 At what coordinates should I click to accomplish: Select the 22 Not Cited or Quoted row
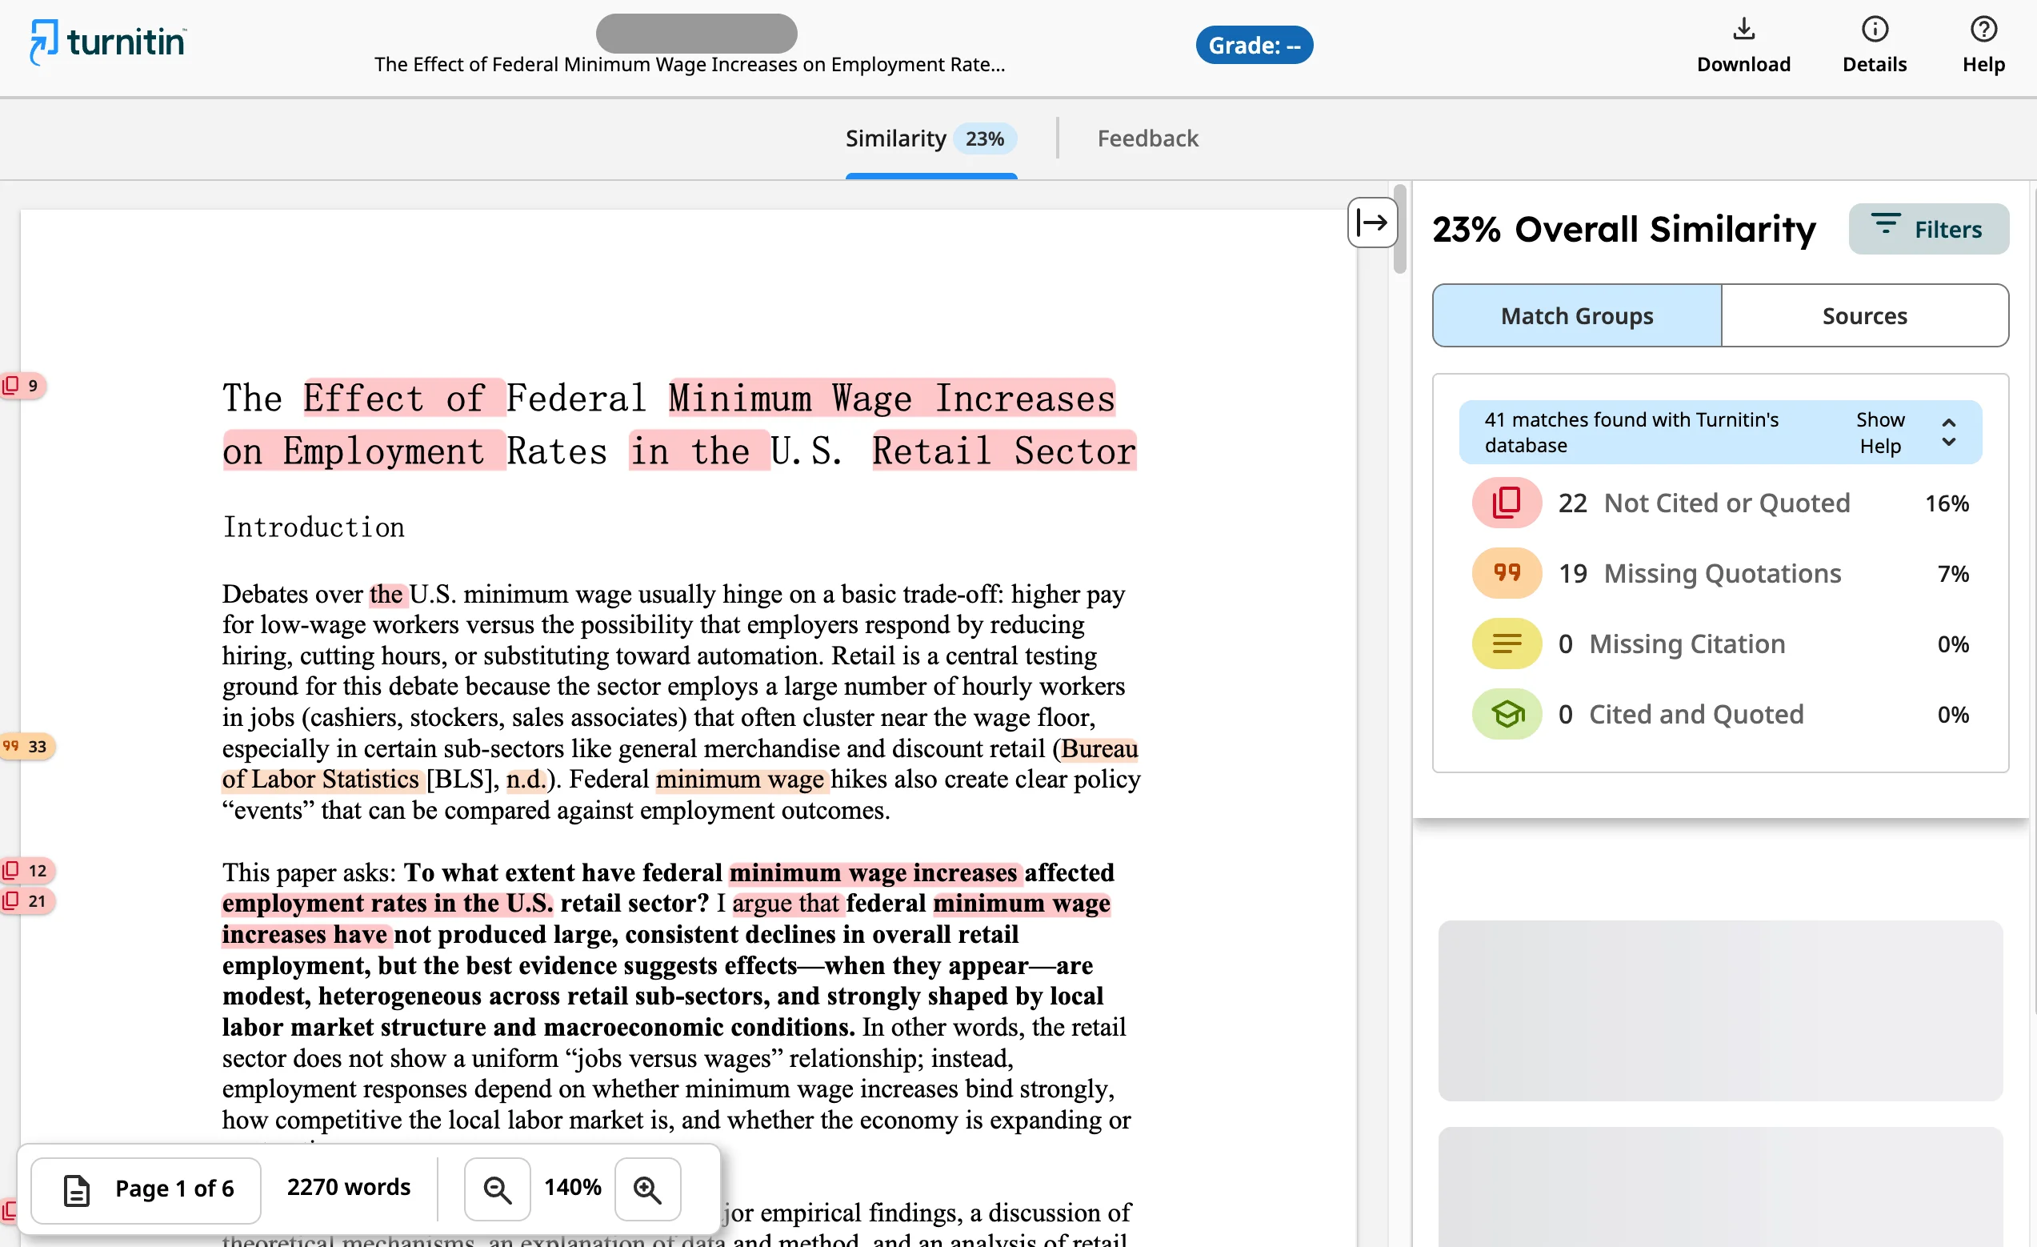(x=1720, y=503)
